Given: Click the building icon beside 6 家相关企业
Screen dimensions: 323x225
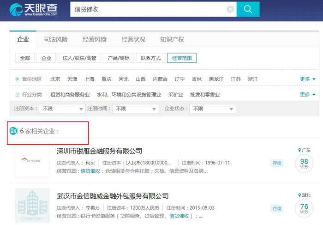Looking at the screenshot, I should (13, 131).
